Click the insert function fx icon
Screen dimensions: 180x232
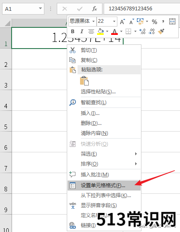pyautogui.click(x=95, y=9)
